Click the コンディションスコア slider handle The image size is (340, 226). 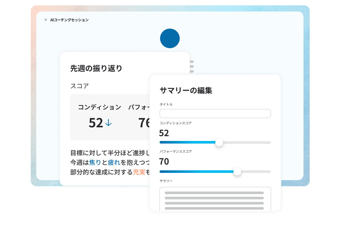(219, 143)
